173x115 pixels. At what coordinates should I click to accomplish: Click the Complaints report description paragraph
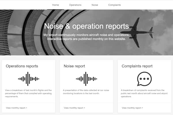[144, 93]
